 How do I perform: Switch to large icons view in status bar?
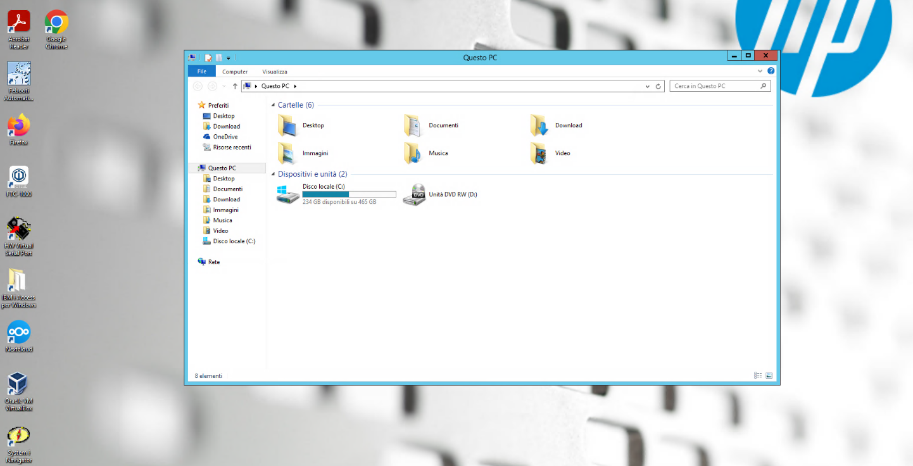click(x=769, y=375)
